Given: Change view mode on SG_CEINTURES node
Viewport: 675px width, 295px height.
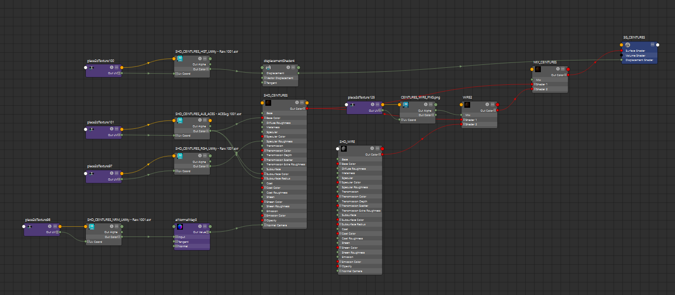Looking at the screenshot, I should (x=653, y=44).
